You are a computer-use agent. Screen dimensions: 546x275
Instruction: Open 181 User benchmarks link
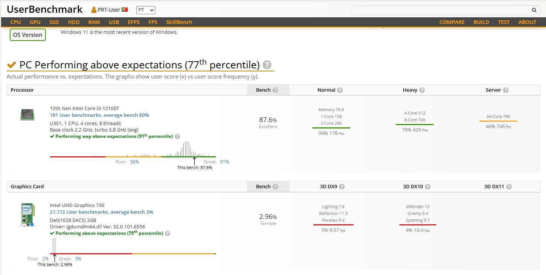(x=100, y=115)
